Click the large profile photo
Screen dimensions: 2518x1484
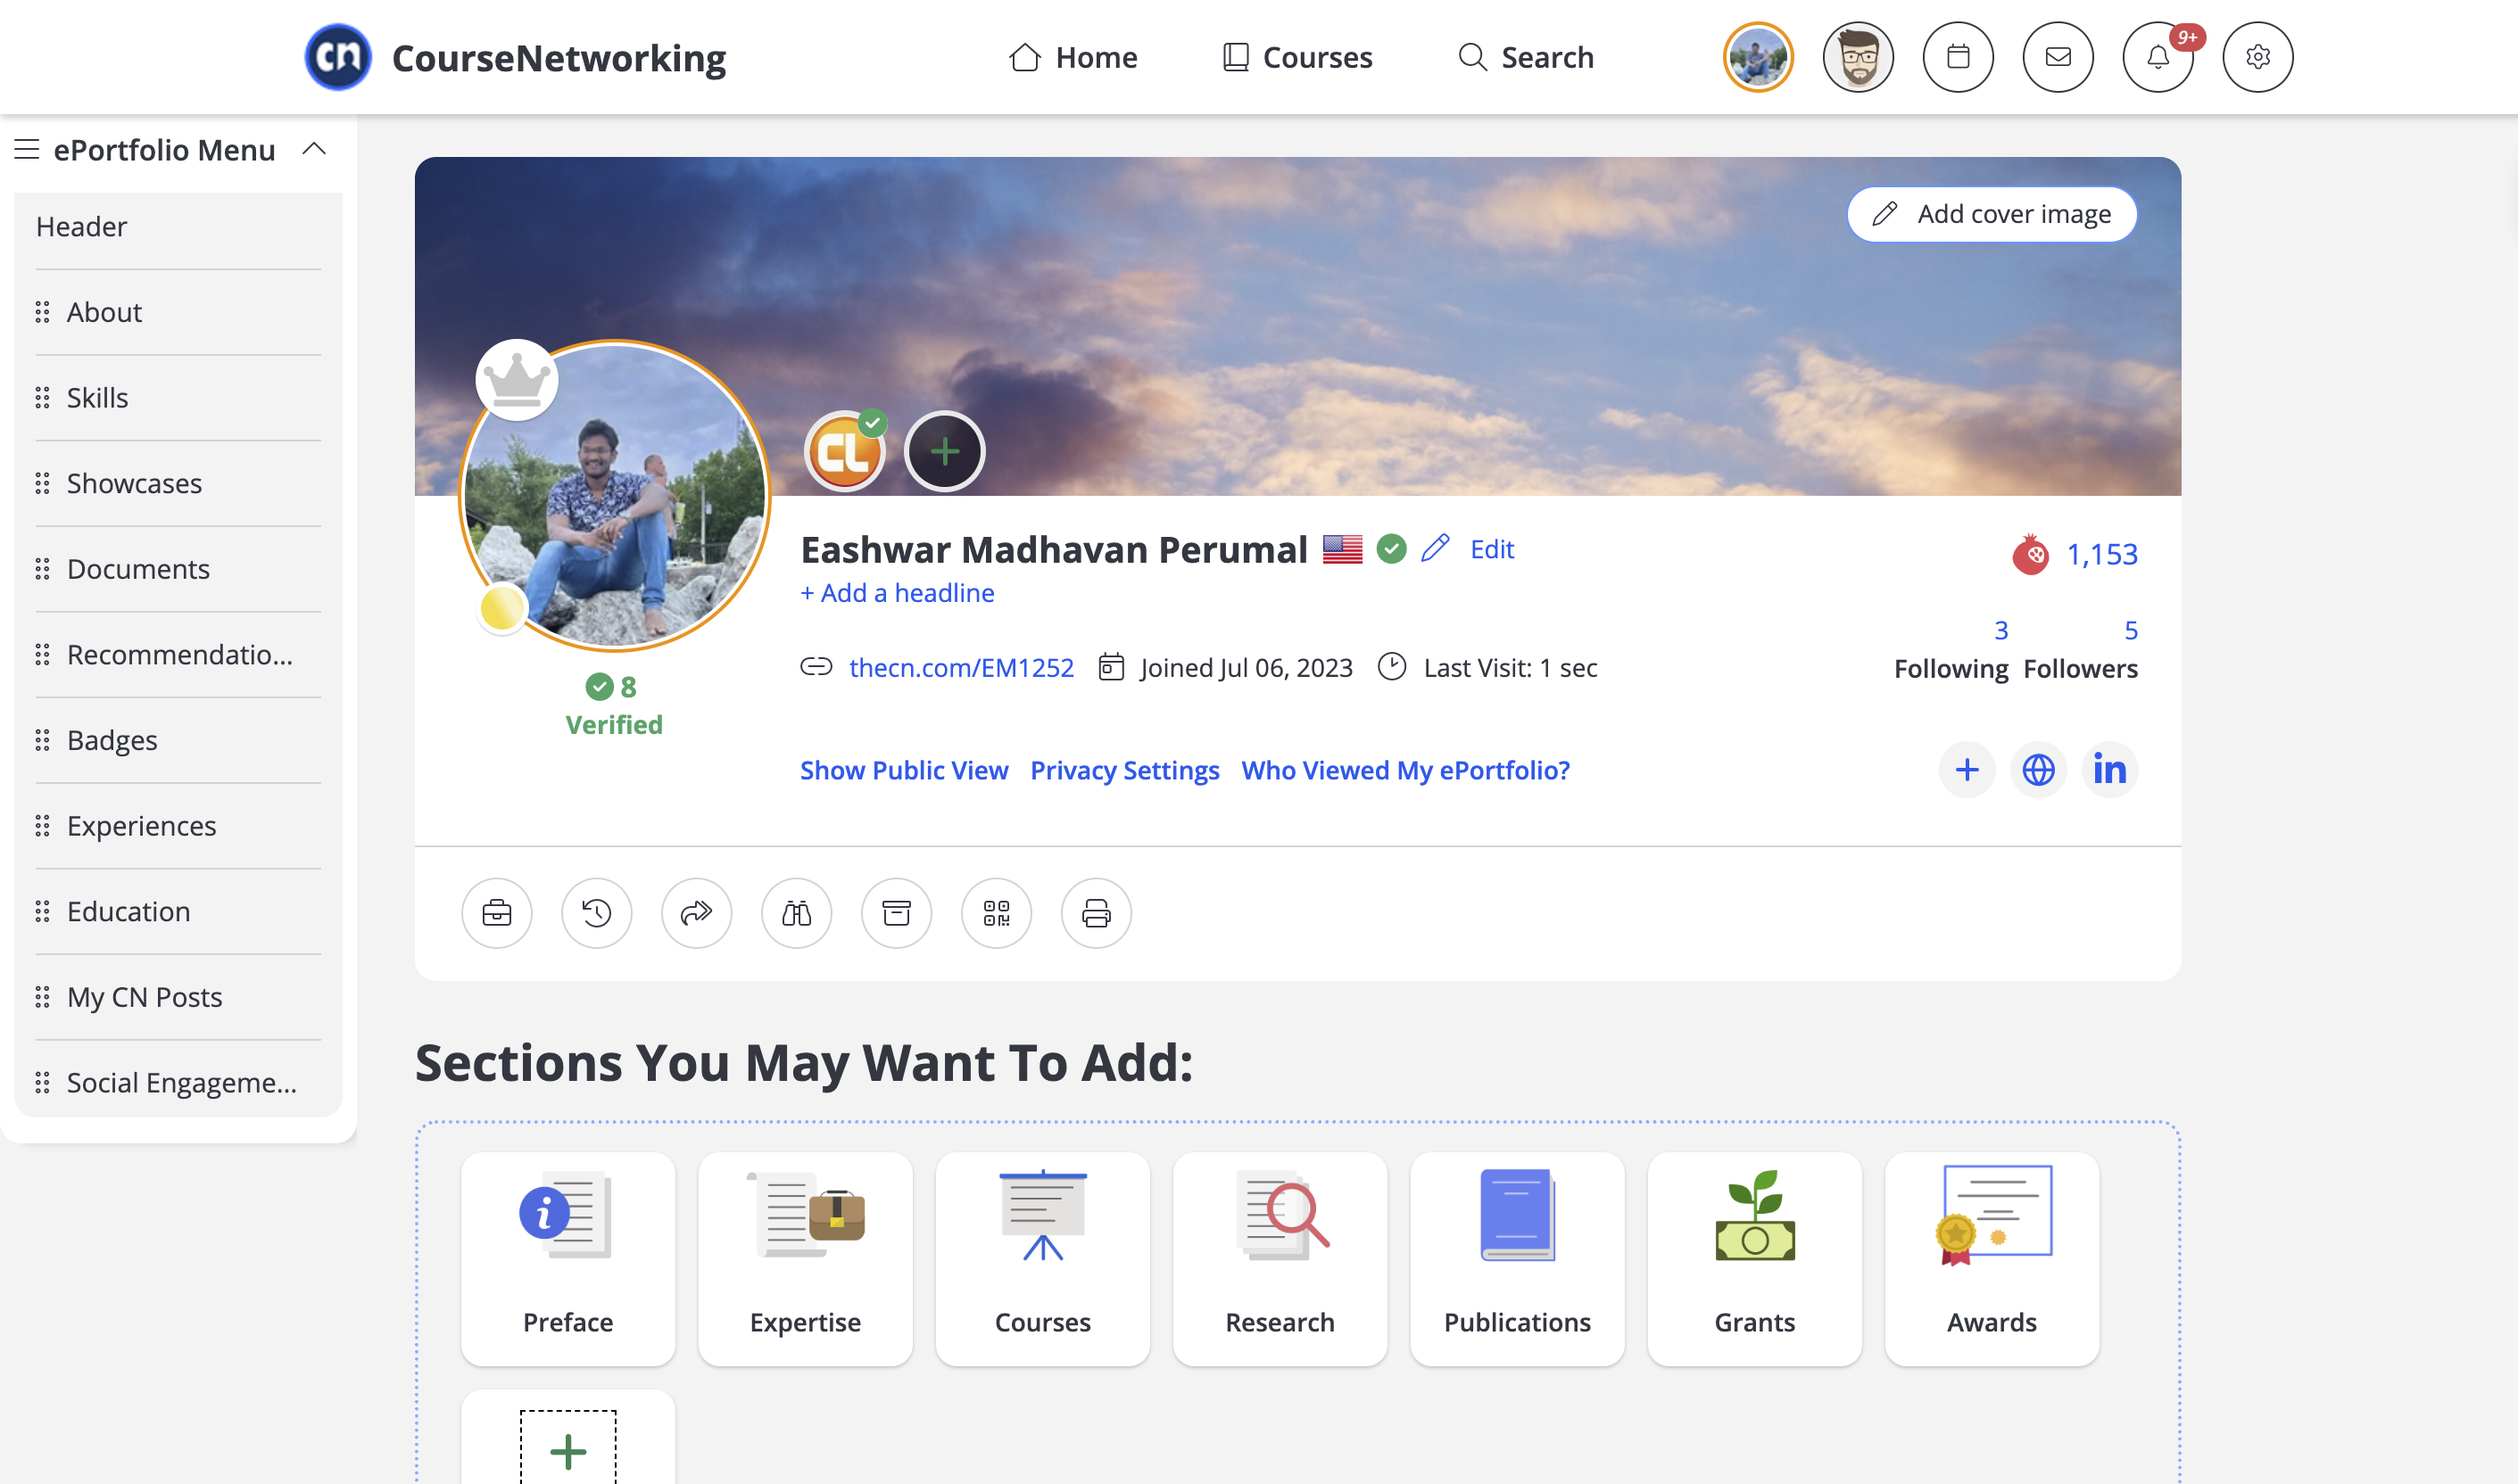click(616, 496)
